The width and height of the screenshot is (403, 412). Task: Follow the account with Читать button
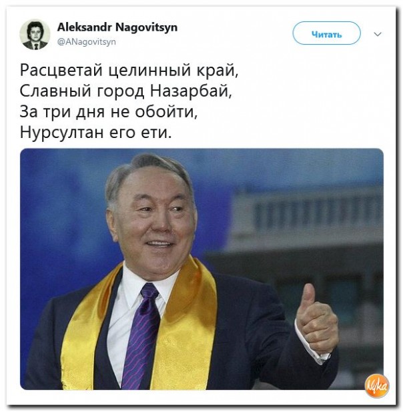coord(326,33)
